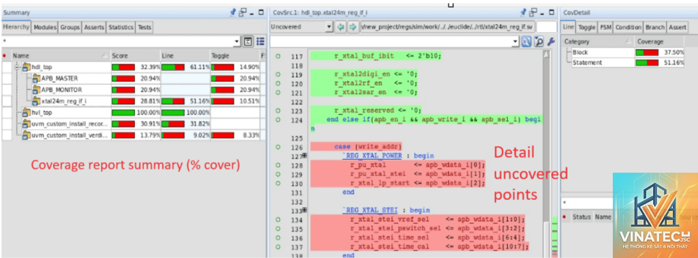Sort CovDetail by Category column header
The height and width of the screenshot is (258, 698).
598,42
